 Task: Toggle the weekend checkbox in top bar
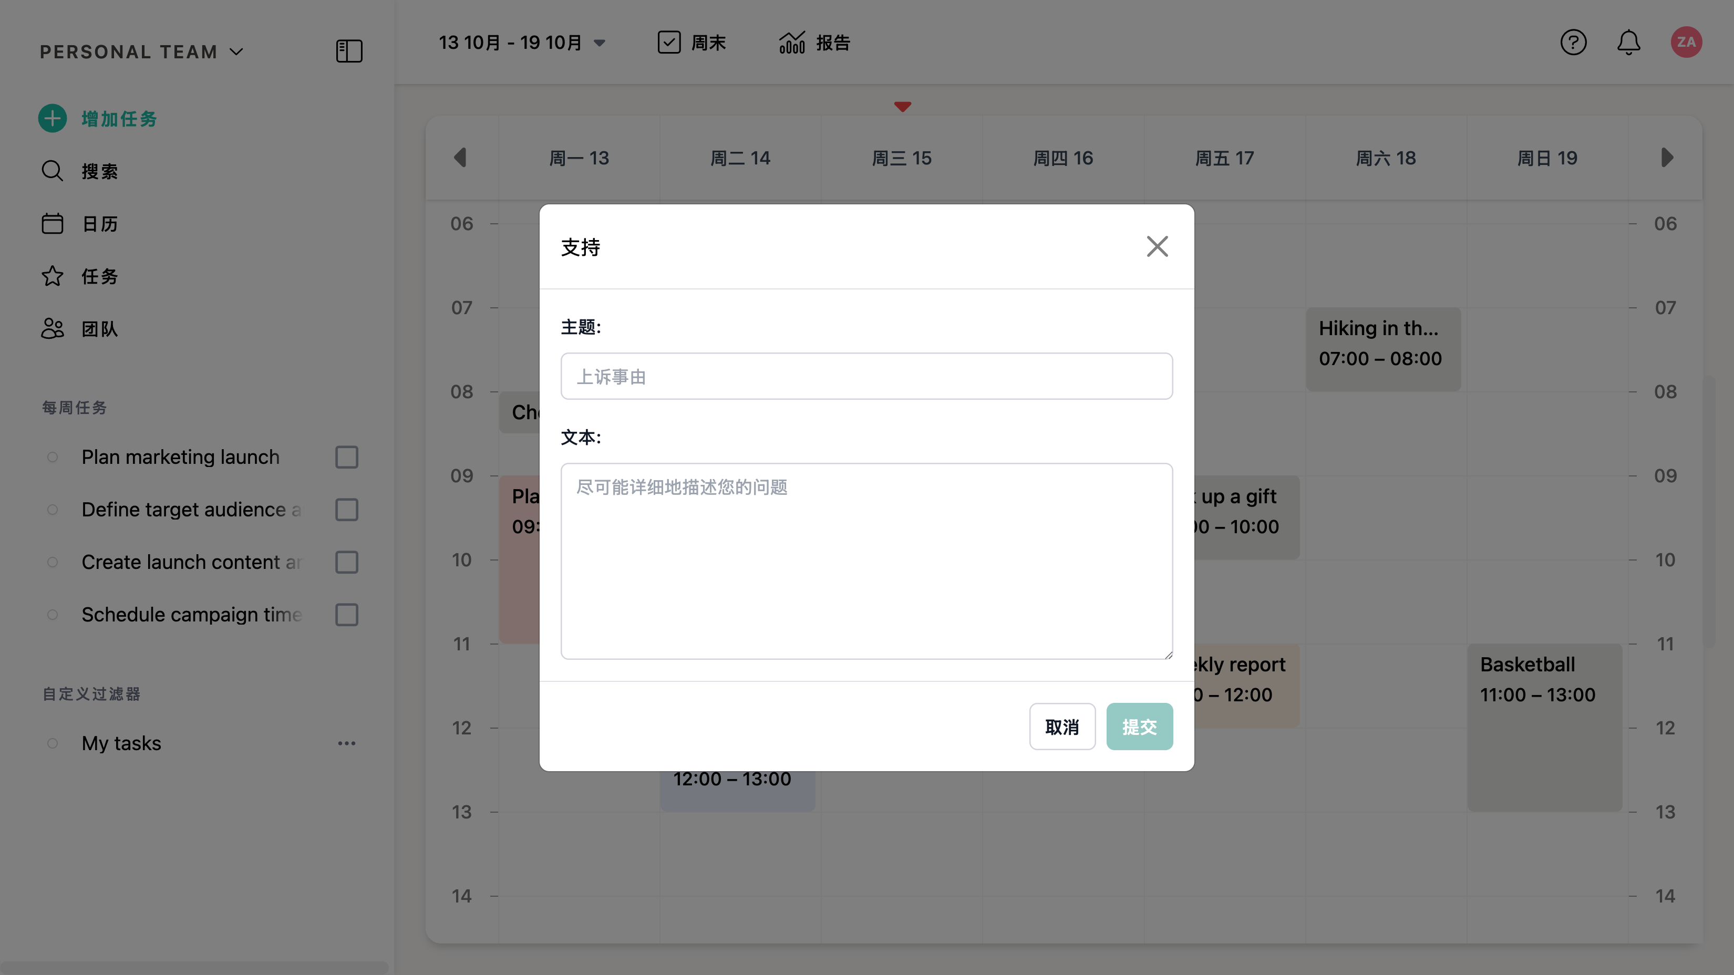668,43
